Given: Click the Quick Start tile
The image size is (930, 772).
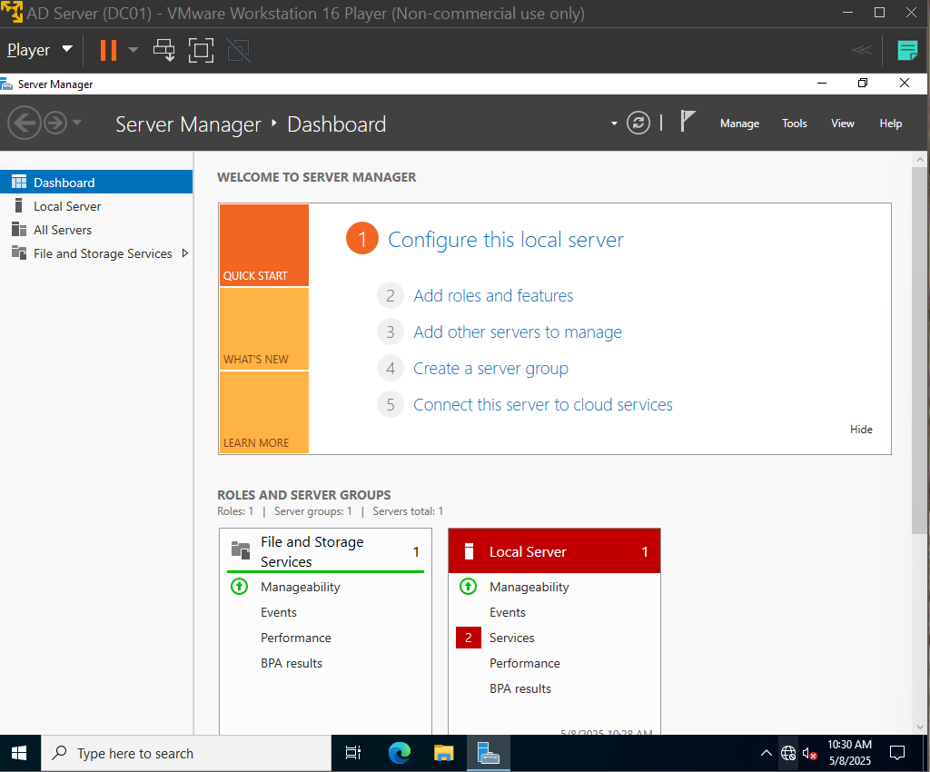Looking at the screenshot, I should (x=264, y=245).
